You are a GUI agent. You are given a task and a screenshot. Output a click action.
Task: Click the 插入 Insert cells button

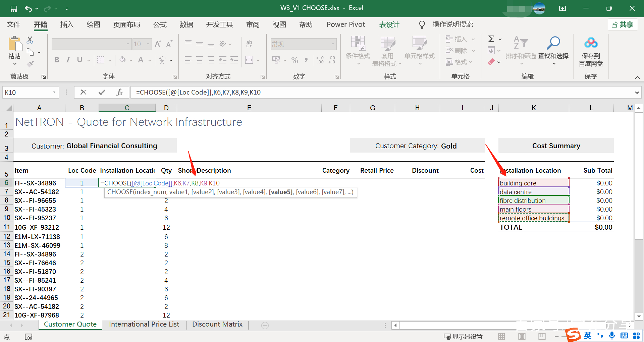click(460, 39)
